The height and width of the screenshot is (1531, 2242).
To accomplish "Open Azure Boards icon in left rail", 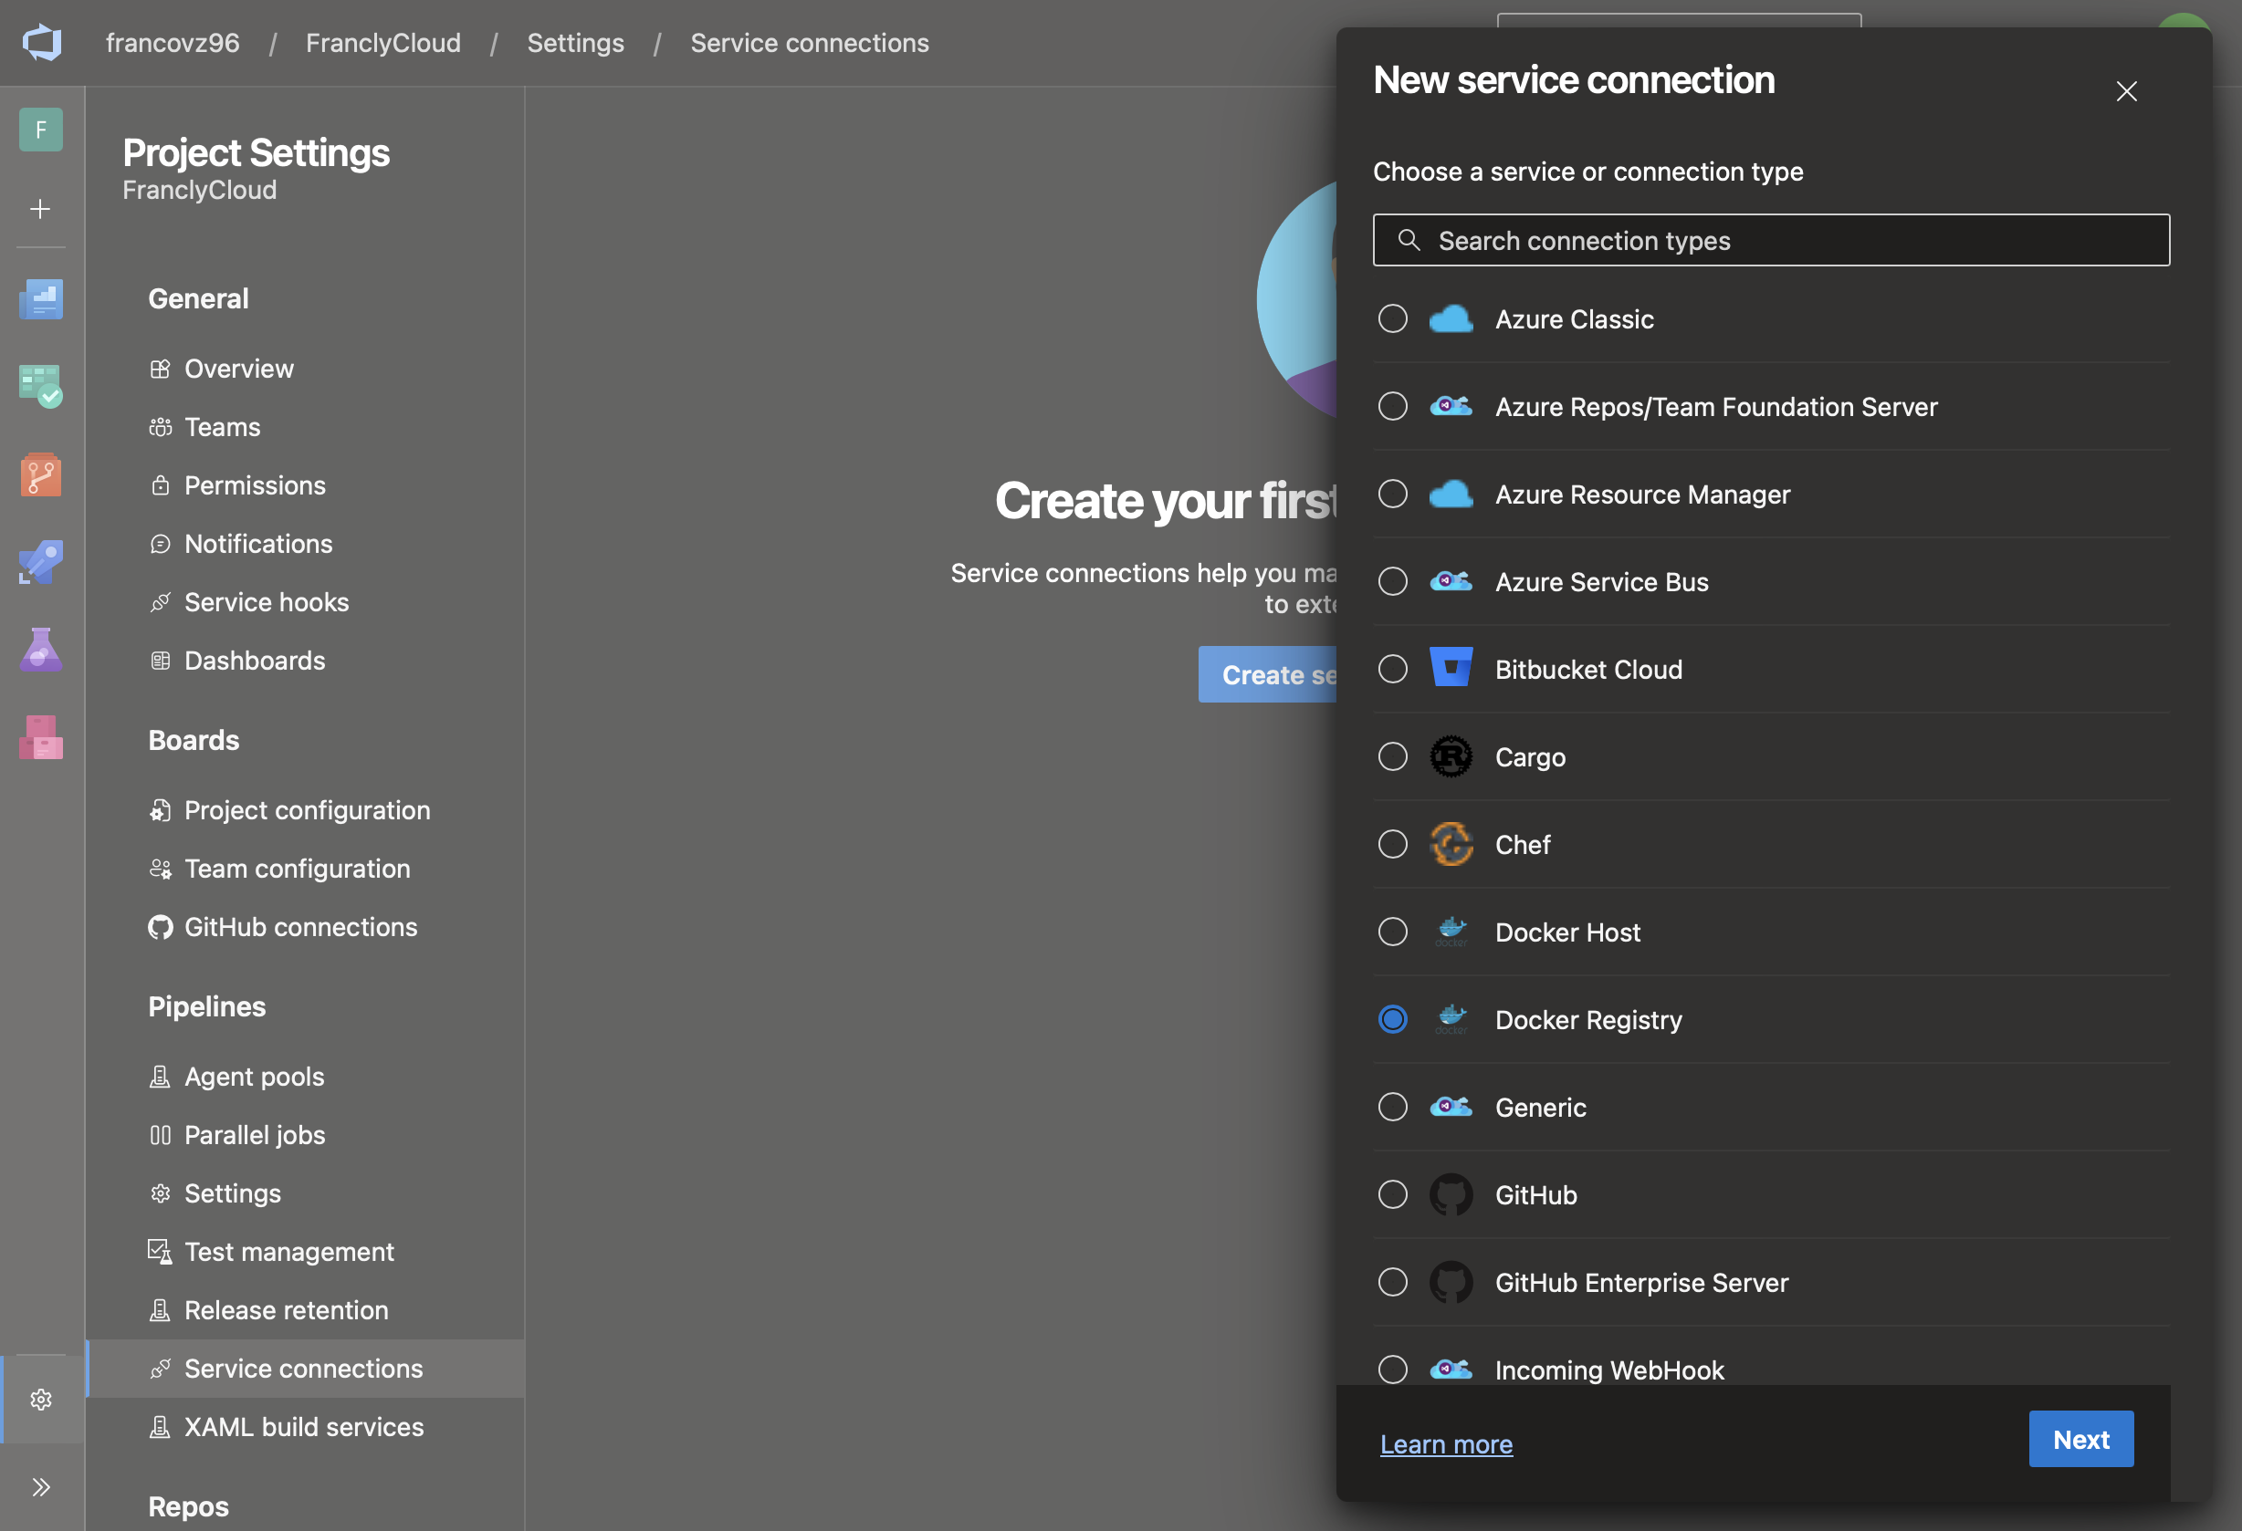I will pyautogui.click(x=40, y=386).
